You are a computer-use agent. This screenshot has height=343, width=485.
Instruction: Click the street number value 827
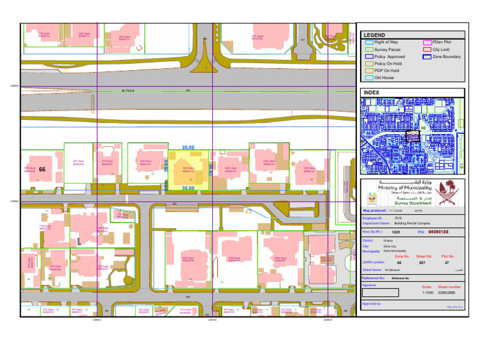(422, 263)
